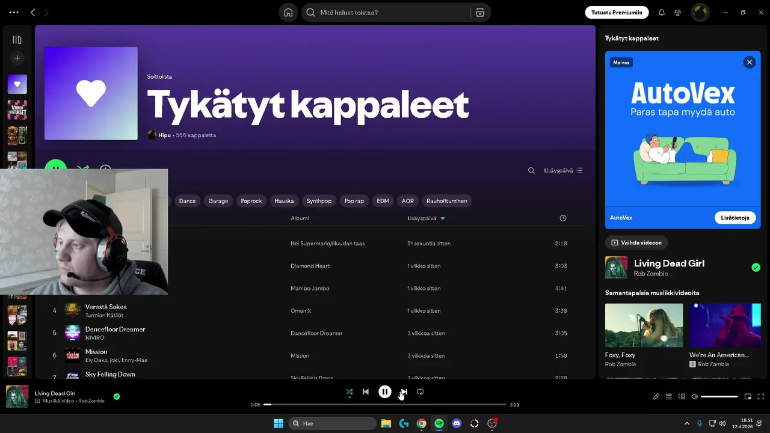
Task: Open the Browse icon beside search
Action: coord(479,12)
